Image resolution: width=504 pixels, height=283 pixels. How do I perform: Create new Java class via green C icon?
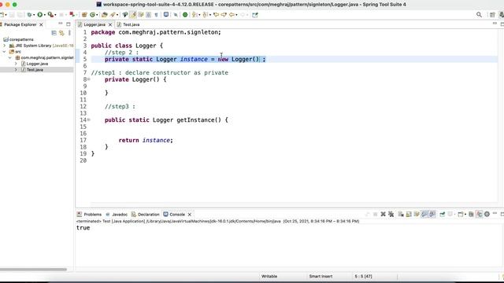[93, 15]
